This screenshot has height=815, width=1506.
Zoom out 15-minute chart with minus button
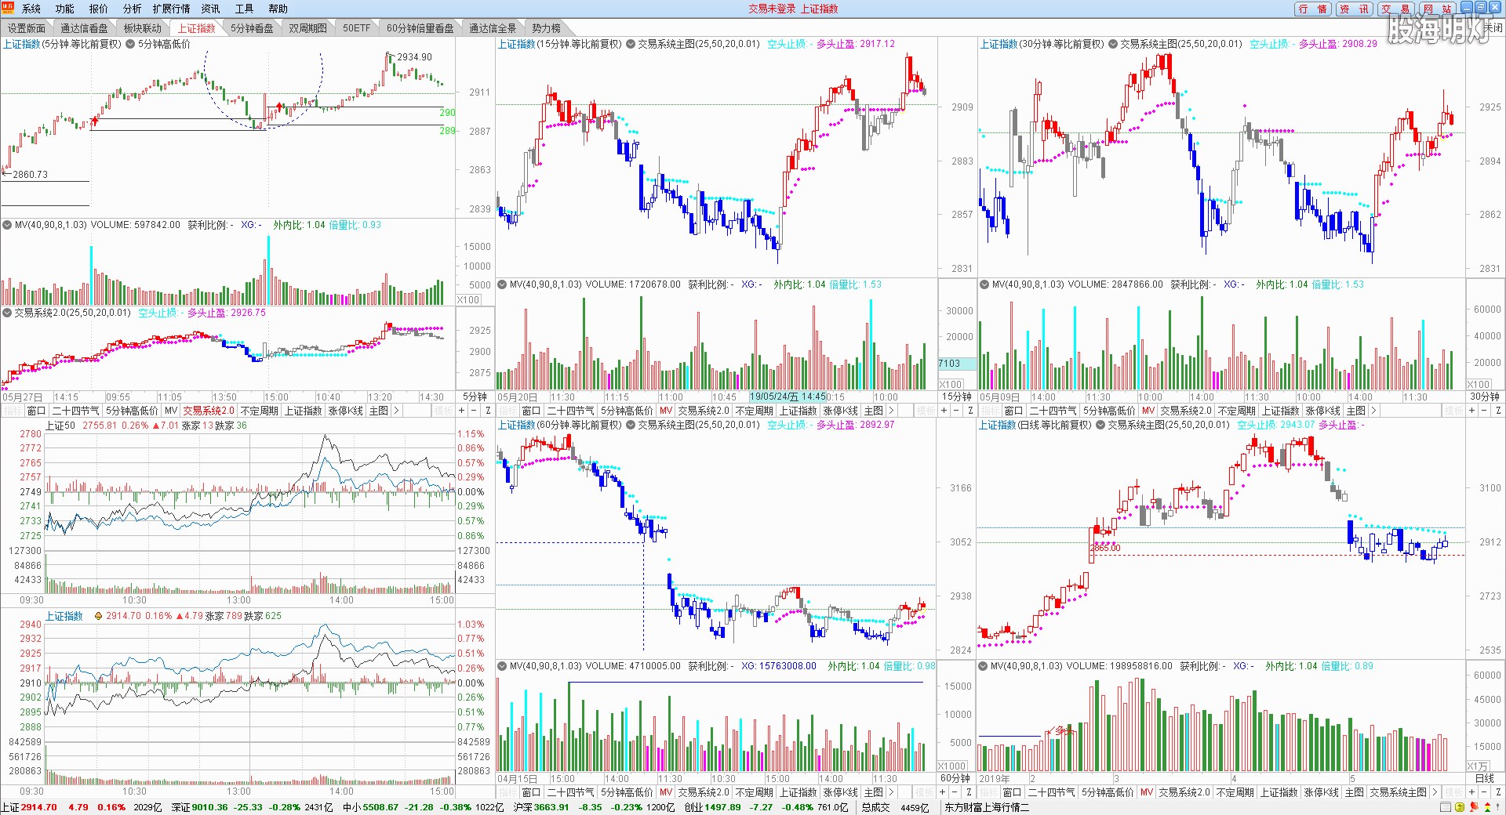click(956, 411)
